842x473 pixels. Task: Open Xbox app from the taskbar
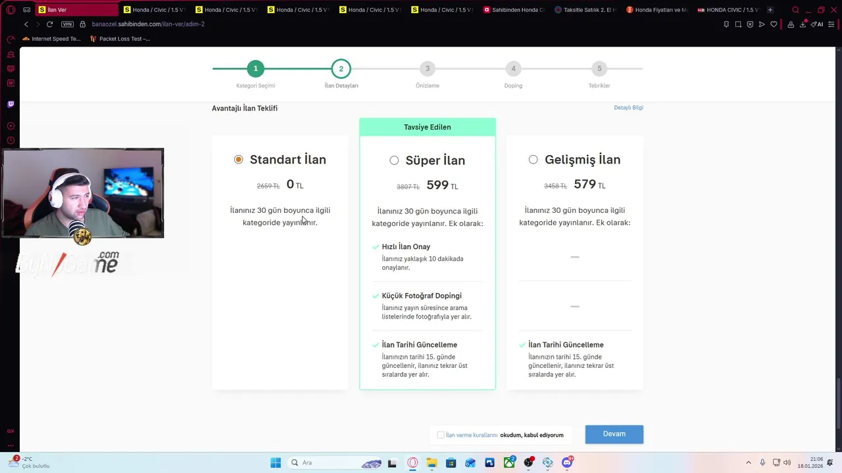coord(509,462)
